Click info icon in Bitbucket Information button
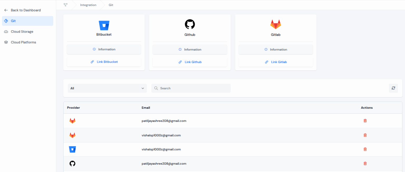Image resolution: width=405 pixels, height=172 pixels. [94, 49]
